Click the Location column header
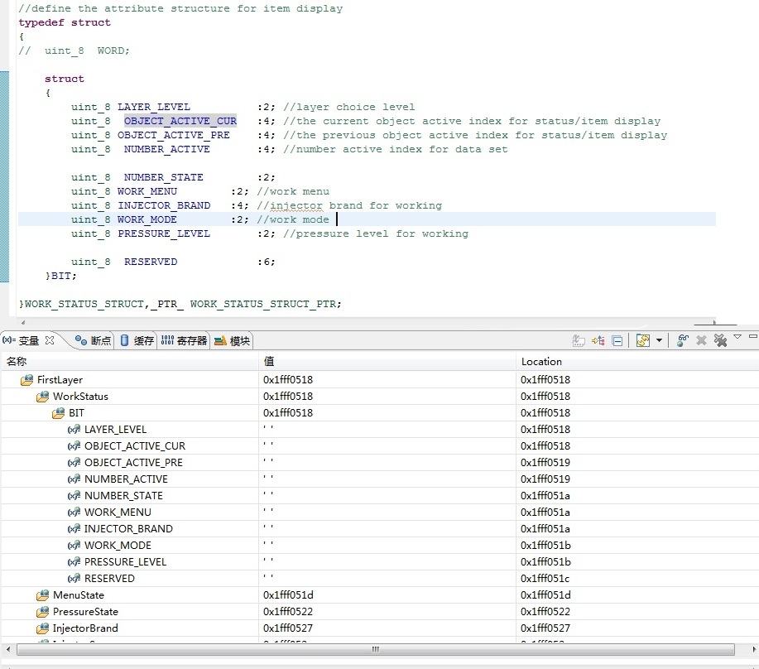 [541, 361]
